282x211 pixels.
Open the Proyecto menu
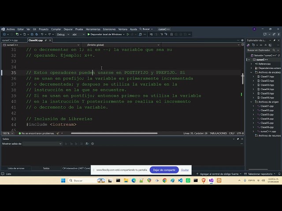tap(44, 29)
